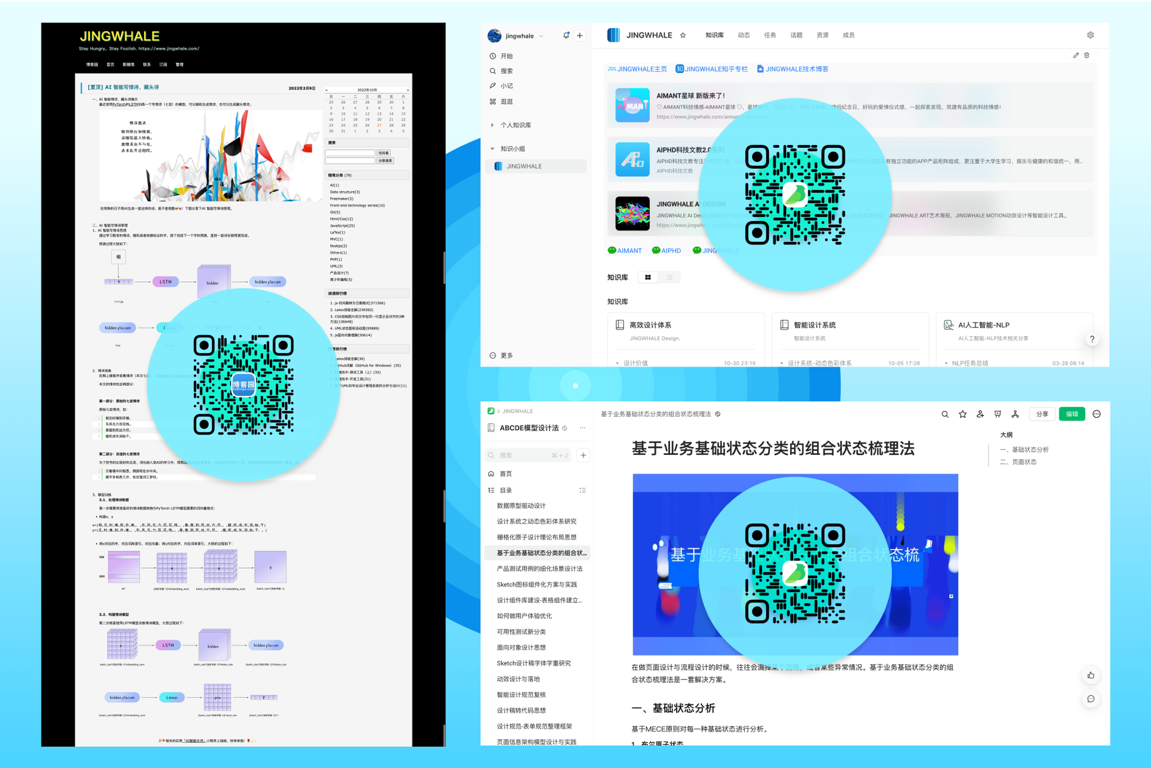Screen dimensions: 1151x768
Task: Switch to the 动态 tab
Action: [x=744, y=35]
